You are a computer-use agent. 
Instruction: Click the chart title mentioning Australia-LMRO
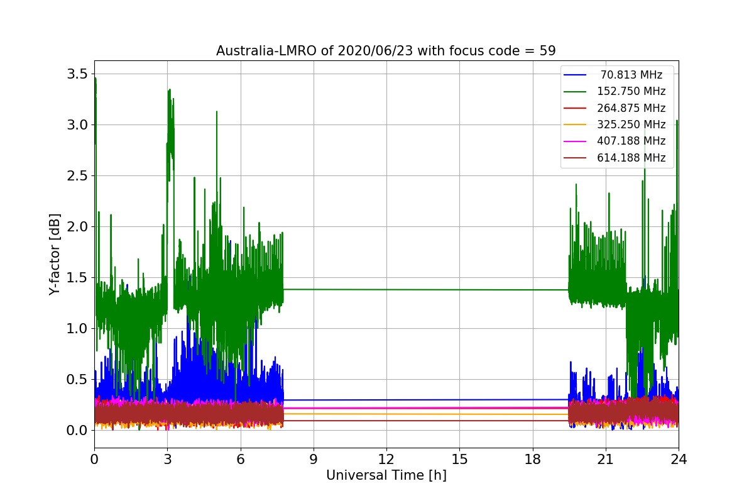pos(386,51)
